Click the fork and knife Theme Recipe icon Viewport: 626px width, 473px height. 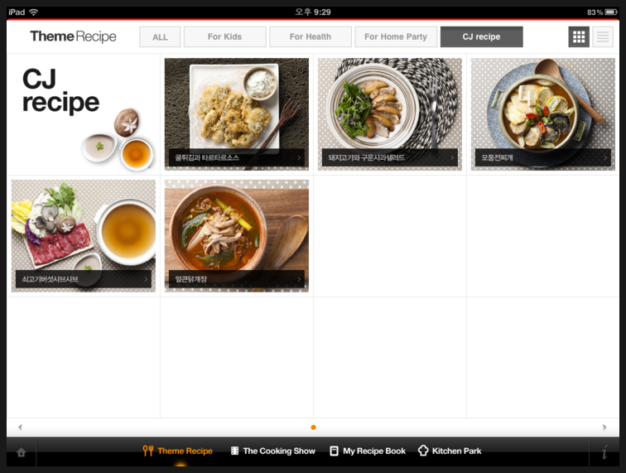[147, 451]
